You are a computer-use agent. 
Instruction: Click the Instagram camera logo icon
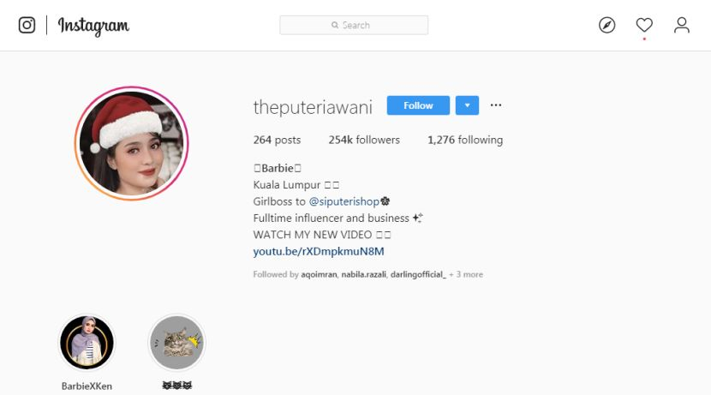[x=27, y=25]
